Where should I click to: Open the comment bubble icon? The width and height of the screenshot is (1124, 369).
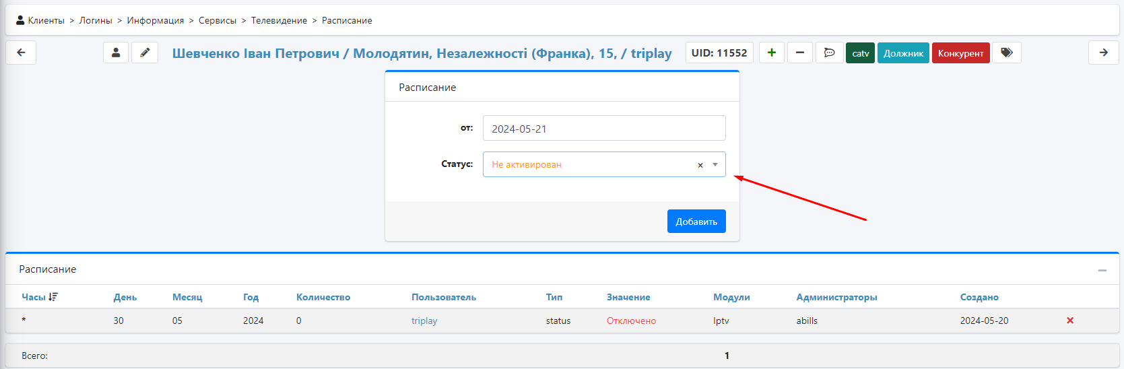829,53
